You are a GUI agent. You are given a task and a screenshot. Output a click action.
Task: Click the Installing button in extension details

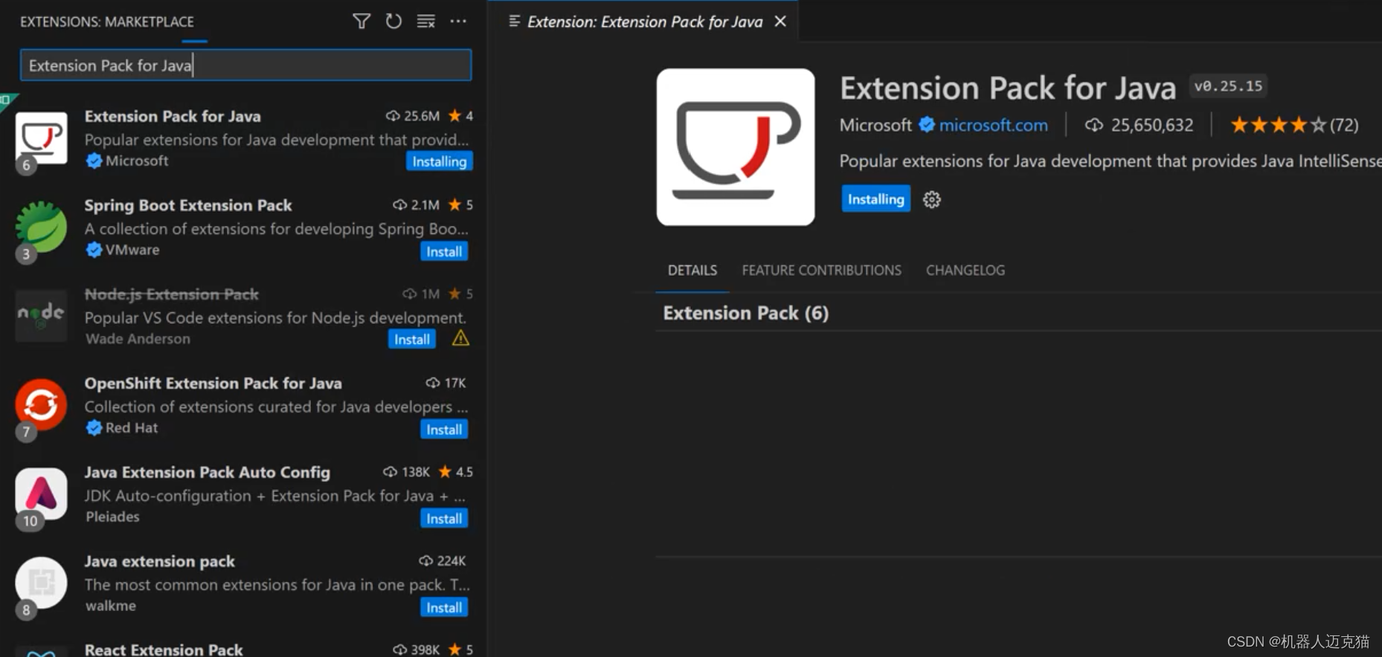[x=876, y=198]
